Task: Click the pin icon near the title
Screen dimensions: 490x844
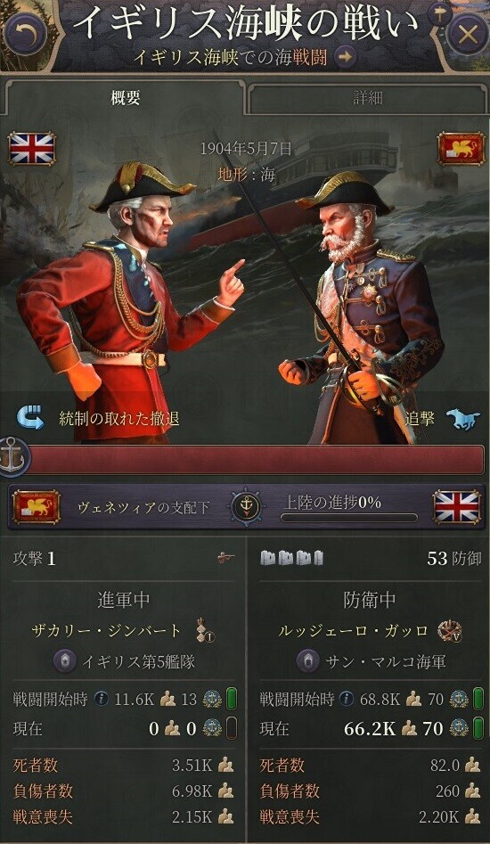Action: click(439, 14)
